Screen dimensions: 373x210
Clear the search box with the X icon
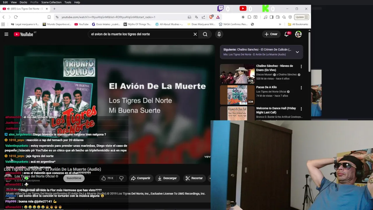195,34
